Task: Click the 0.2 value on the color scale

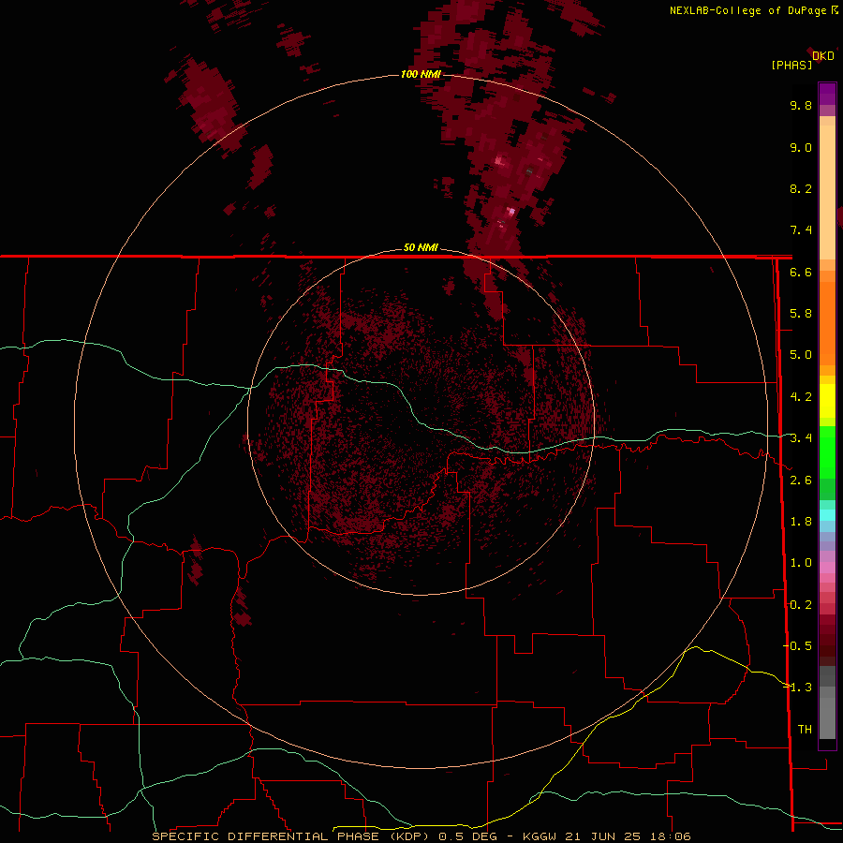Action: coord(801,605)
